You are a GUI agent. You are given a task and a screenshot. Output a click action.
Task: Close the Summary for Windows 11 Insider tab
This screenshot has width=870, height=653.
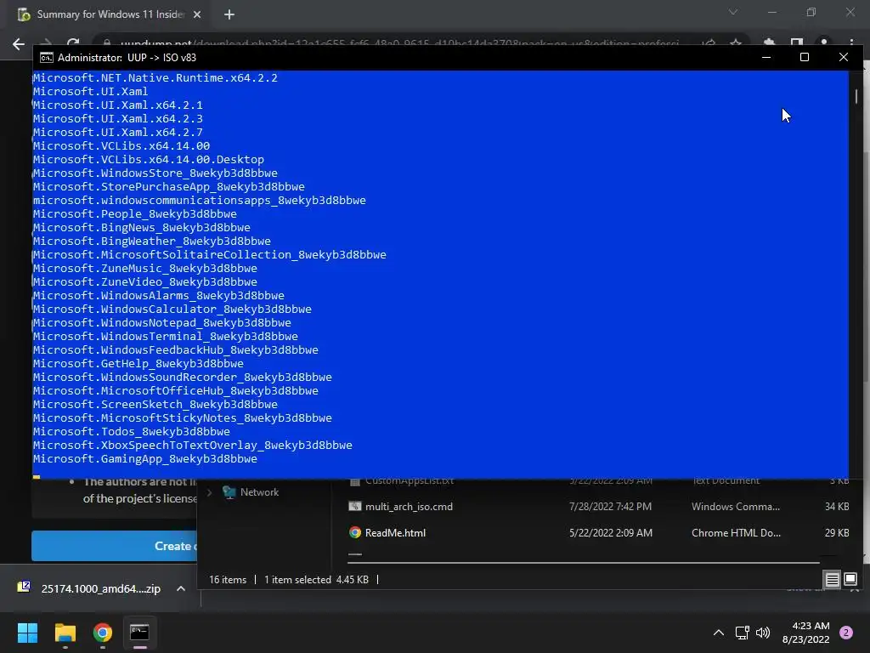point(197,14)
